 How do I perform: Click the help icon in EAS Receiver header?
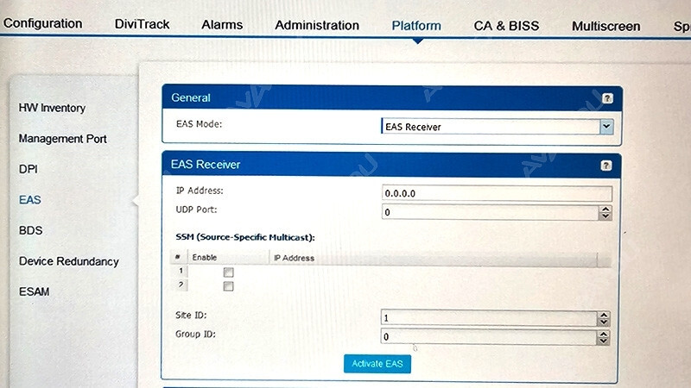tap(606, 165)
